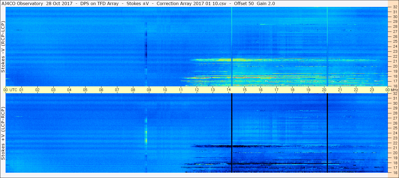Screen dimensions: 399x178
Task: Select the 13 hour tick on time axis
Action: [213, 90]
